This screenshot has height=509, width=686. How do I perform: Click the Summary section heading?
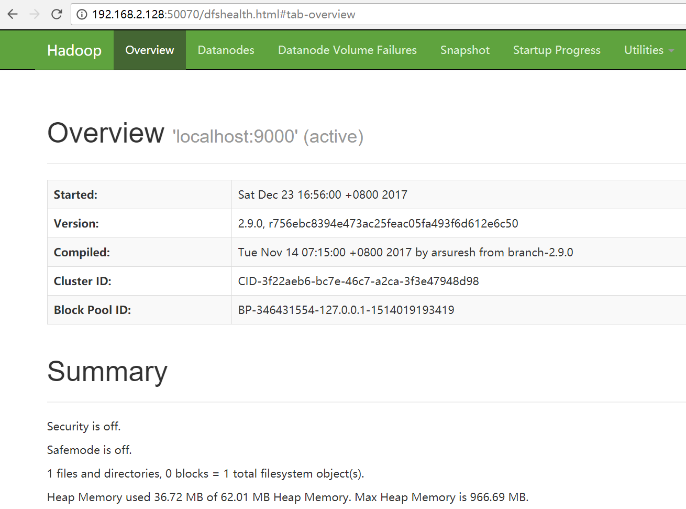point(107,372)
